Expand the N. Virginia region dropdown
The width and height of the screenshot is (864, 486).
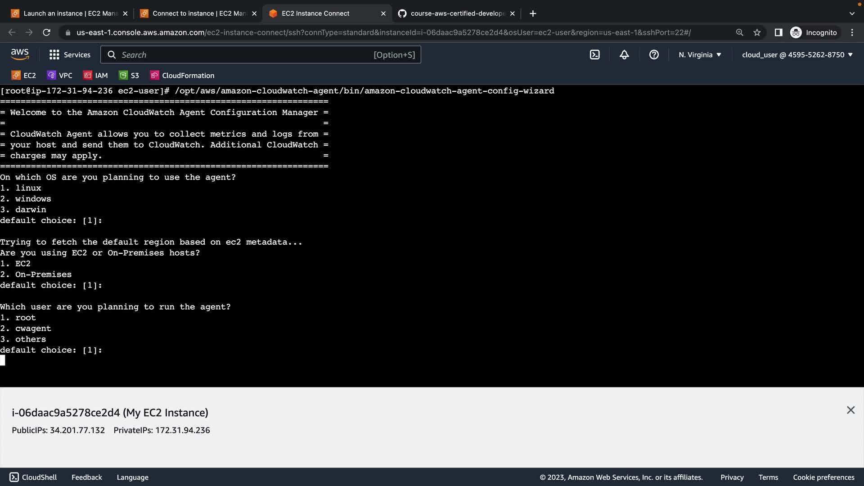point(700,54)
